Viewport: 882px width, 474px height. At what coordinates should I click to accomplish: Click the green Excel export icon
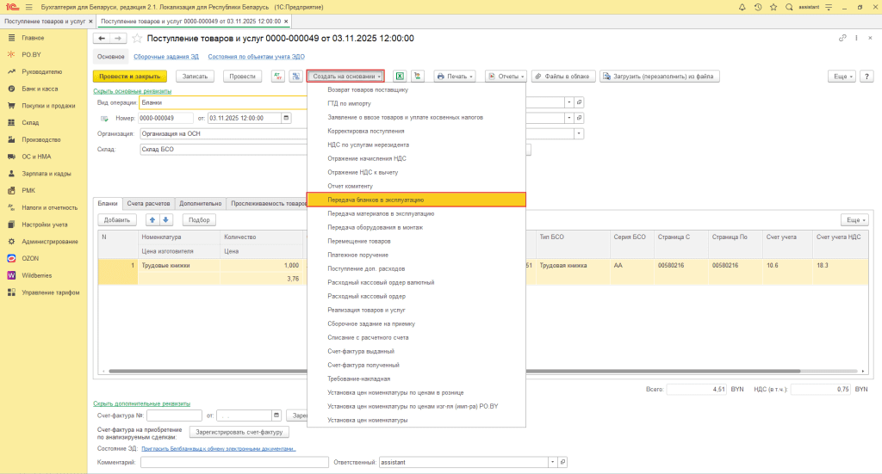(401, 76)
